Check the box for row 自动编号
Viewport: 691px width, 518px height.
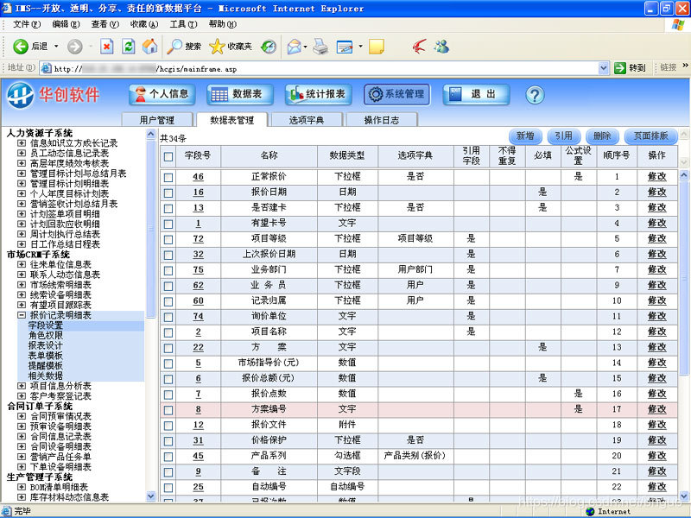click(168, 488)
